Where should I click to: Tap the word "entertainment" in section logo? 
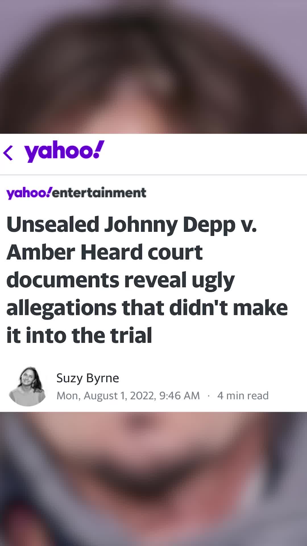(99, 193)
